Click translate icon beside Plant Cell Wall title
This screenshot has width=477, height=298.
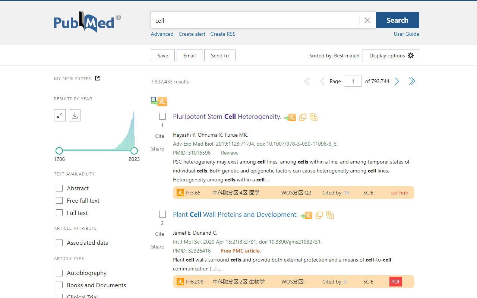click(330, 215)
